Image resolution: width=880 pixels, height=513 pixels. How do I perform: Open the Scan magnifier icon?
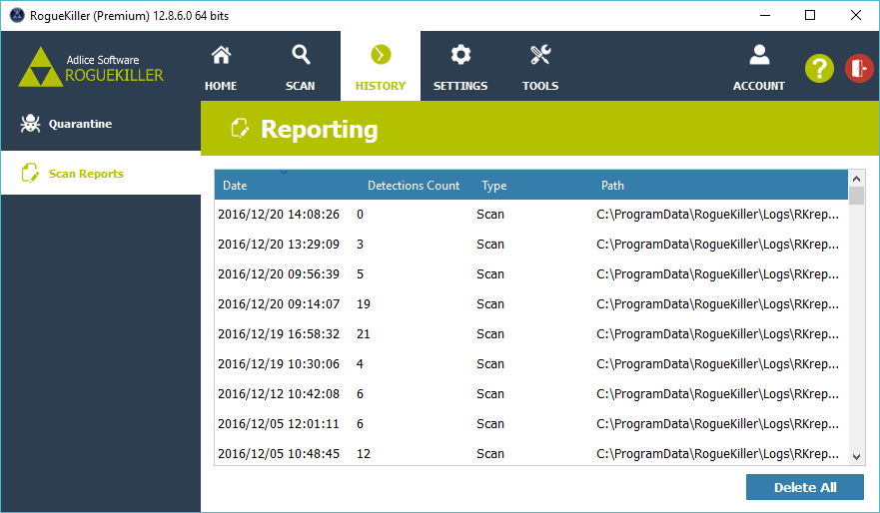(300, 55)
